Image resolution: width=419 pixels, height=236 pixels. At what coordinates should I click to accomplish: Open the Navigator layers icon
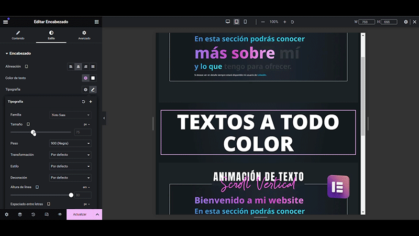[19, 214]
